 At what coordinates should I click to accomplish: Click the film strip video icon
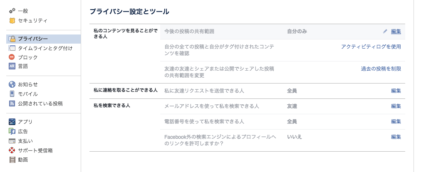click(x=12, y=160)
